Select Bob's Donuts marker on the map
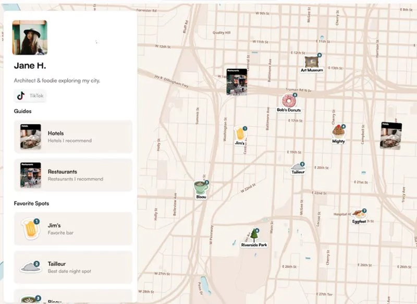The height and width of the screenshot is (304, 417). click(288, 101)
